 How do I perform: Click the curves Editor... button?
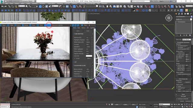pos(89,58)
